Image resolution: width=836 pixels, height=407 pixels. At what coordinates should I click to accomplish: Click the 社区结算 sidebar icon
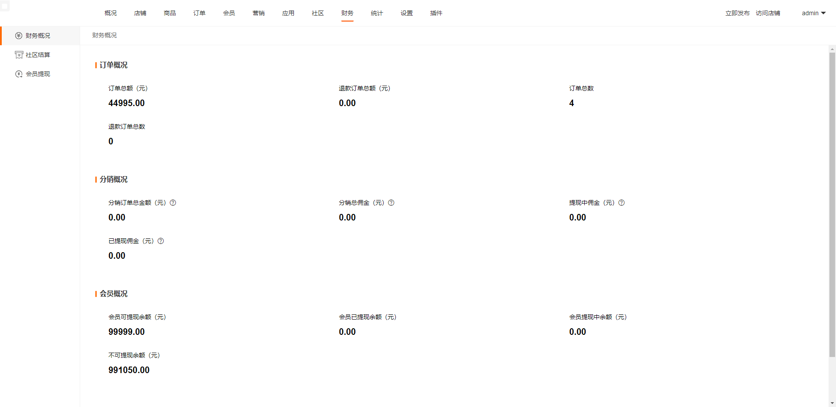click(19, 55)
